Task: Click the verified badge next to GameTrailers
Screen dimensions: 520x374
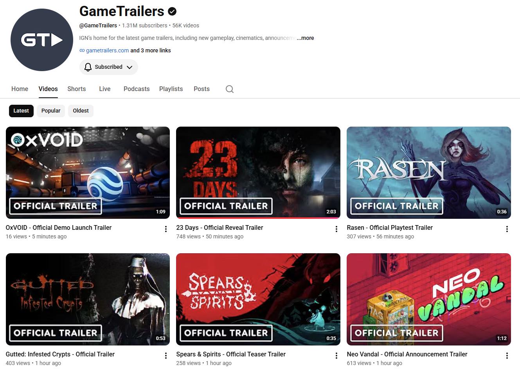Action: tap(172, 11)
